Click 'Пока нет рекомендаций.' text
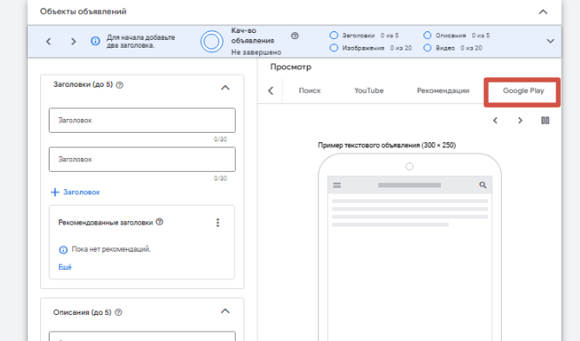 coord(111,249)
